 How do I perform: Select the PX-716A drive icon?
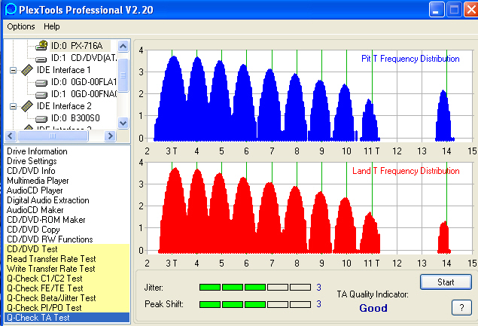tap(41, 46)
